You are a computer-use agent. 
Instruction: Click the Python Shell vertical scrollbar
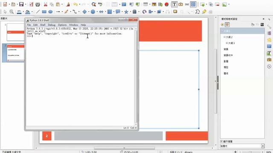(136, 76)
